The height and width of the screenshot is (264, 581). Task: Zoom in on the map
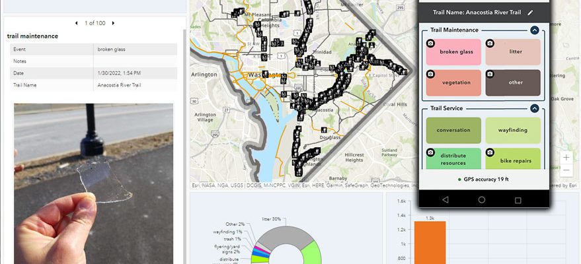566,158
